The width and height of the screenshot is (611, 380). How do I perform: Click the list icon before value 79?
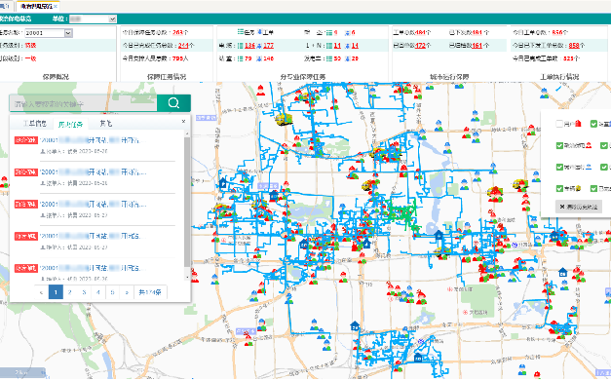(241, 58)
